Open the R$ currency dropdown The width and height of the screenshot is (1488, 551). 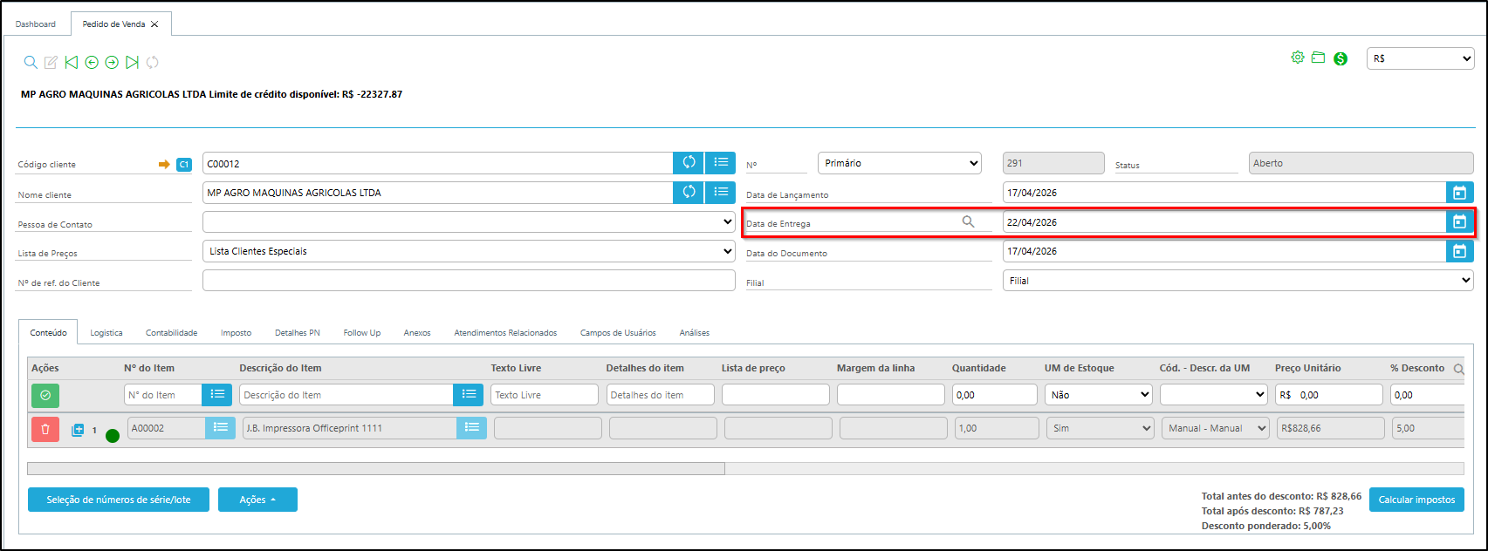point(1419,58)
